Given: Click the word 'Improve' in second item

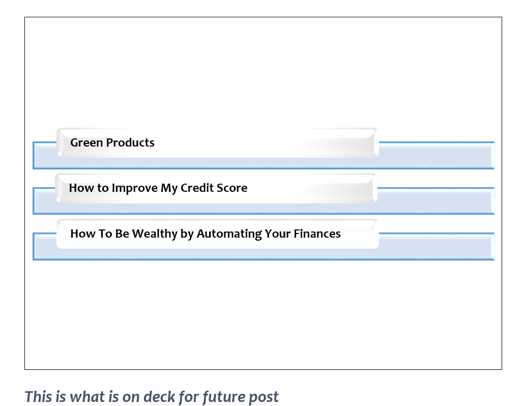Looking at the screenshot, I should [135, 188].
